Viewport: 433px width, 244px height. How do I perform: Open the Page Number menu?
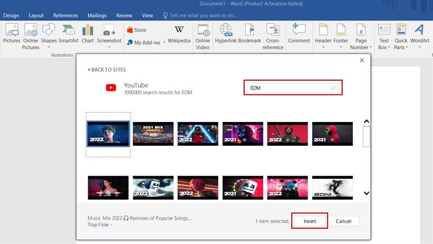(361, 37)
